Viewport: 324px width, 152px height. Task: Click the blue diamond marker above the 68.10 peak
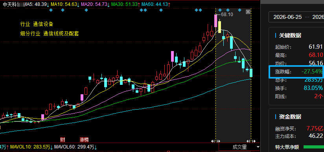(x=220, y=10)
